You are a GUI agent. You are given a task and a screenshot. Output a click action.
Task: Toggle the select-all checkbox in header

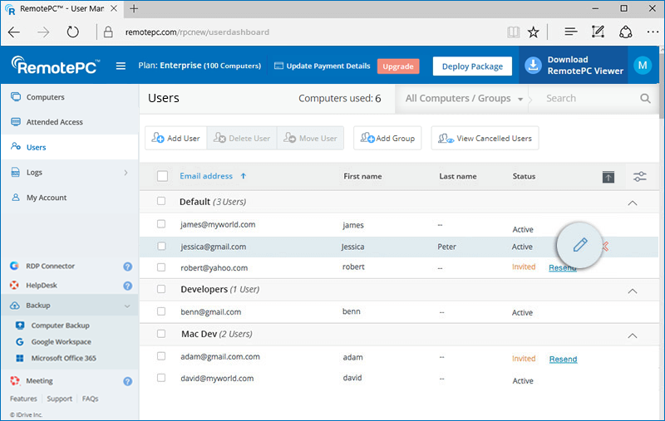click(162, 176)
